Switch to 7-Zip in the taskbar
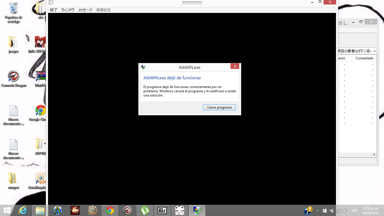The image size is (384, 216). point(162,210)
